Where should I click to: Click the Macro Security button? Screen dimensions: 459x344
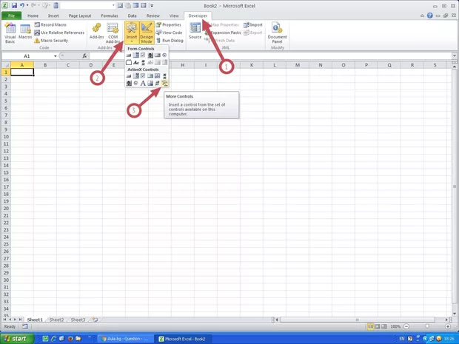54,41
